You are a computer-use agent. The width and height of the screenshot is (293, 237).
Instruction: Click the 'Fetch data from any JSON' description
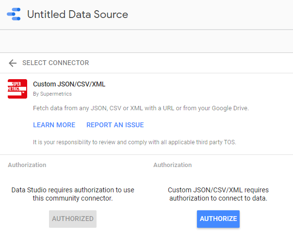tap(141, 108)
